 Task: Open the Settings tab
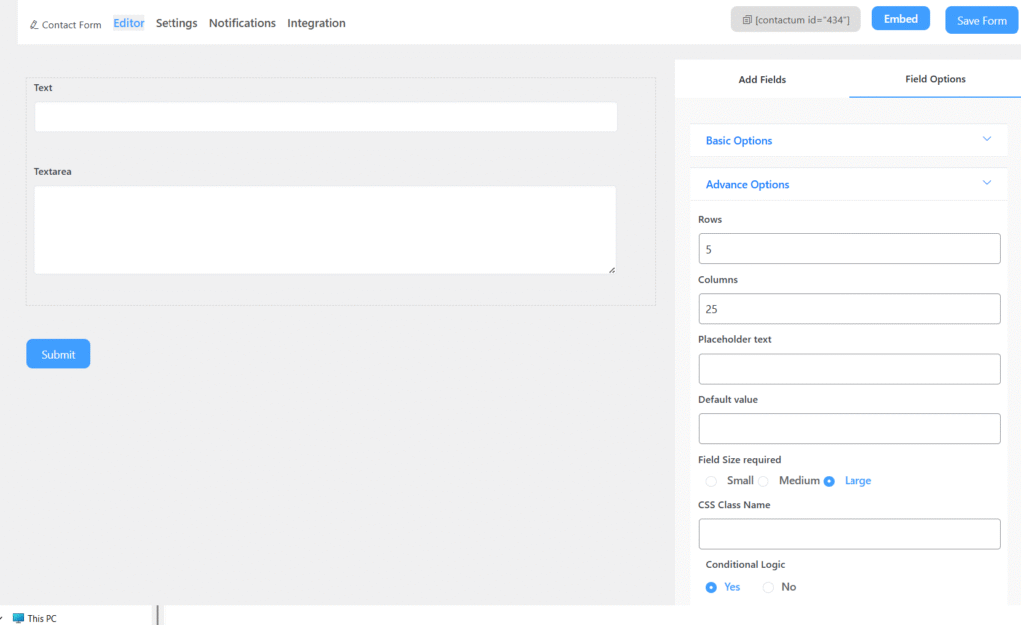(176, 23)
